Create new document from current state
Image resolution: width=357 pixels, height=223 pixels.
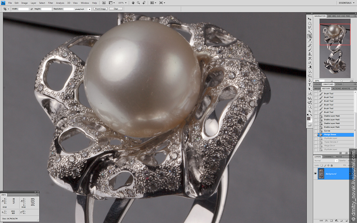click(x=341, y=153)
